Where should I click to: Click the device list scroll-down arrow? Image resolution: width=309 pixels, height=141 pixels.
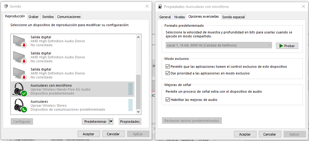point(138,112)
